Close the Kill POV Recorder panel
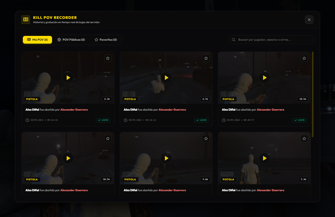 pyautogui.click(x=309, y=20)
